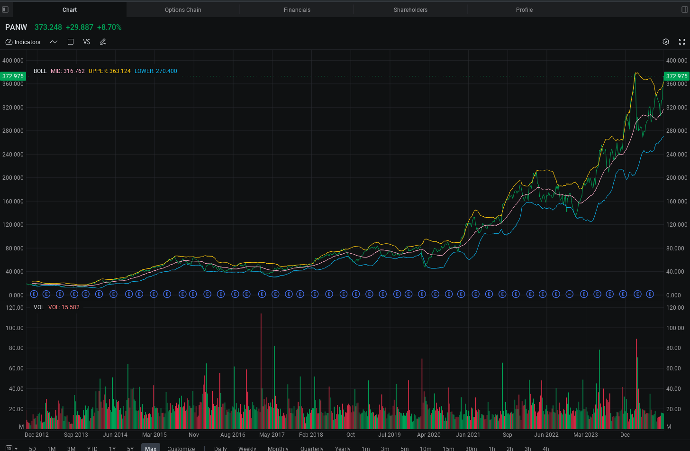Open the Customize range option

pos(181,448)
